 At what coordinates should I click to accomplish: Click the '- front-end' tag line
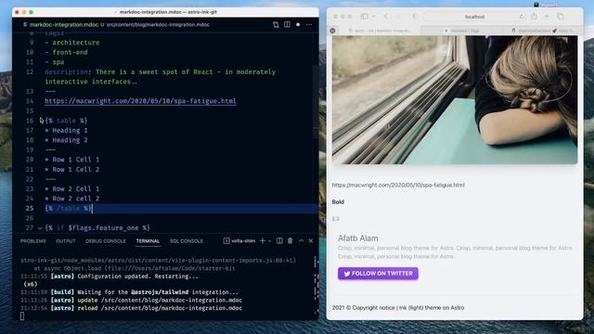[66, 52]
